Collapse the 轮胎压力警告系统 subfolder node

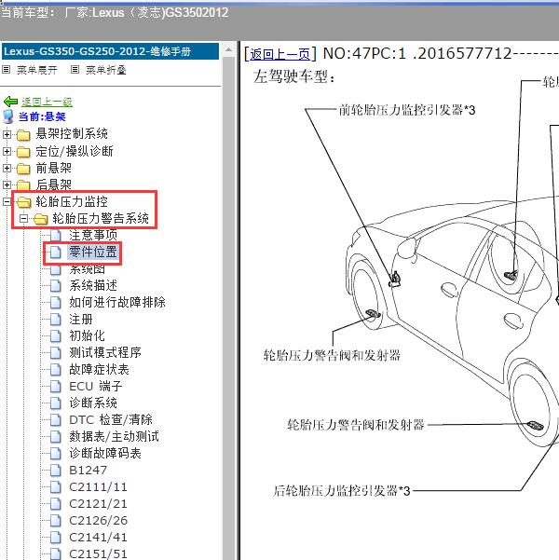pos(23,218)
